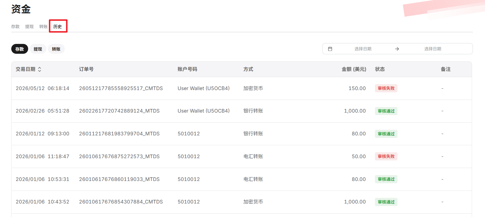Click order 26011217681983799704_MTDS
This screenshot has height=217, width=485.
pyautogui.click(x=119, y=134)
